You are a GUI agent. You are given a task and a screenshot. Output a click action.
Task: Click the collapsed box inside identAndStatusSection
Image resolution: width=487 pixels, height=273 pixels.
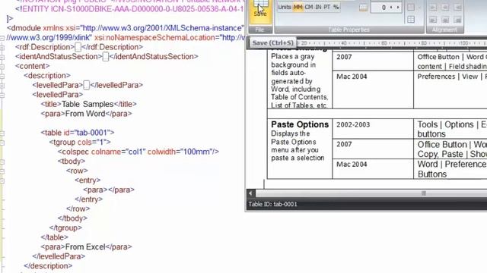pos(106,57)
